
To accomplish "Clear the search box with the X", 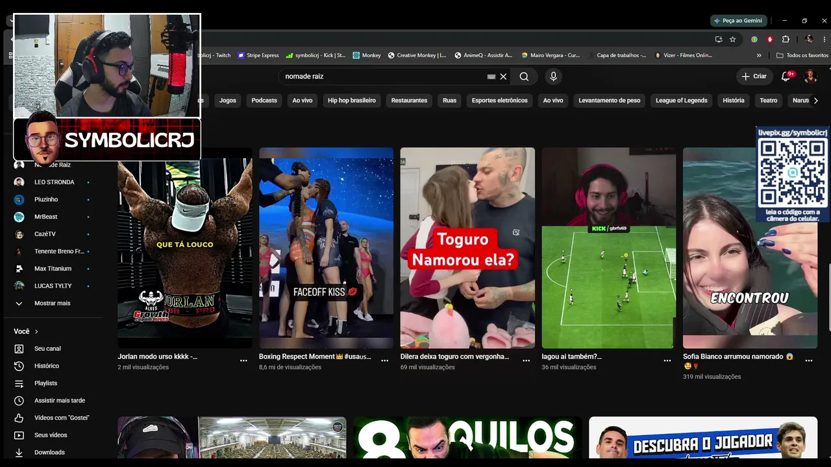I will [503, 77].
